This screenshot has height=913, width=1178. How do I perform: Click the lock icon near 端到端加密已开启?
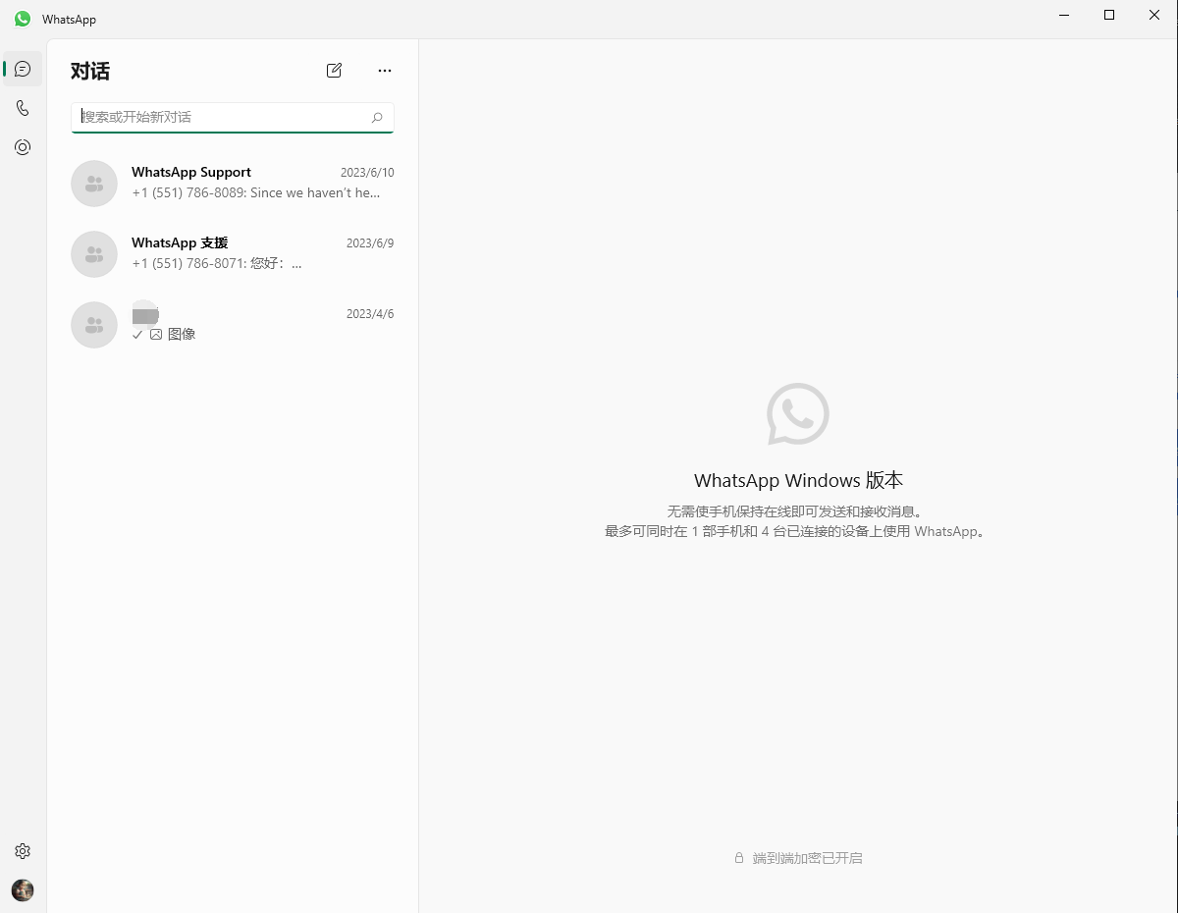click(x=739, y=858)
